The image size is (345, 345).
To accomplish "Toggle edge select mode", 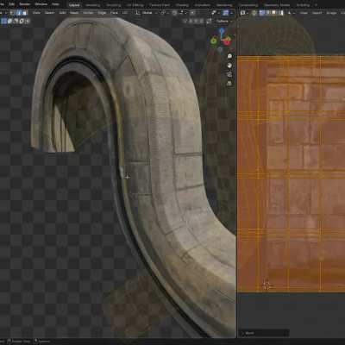I will (x=19, y=13).
